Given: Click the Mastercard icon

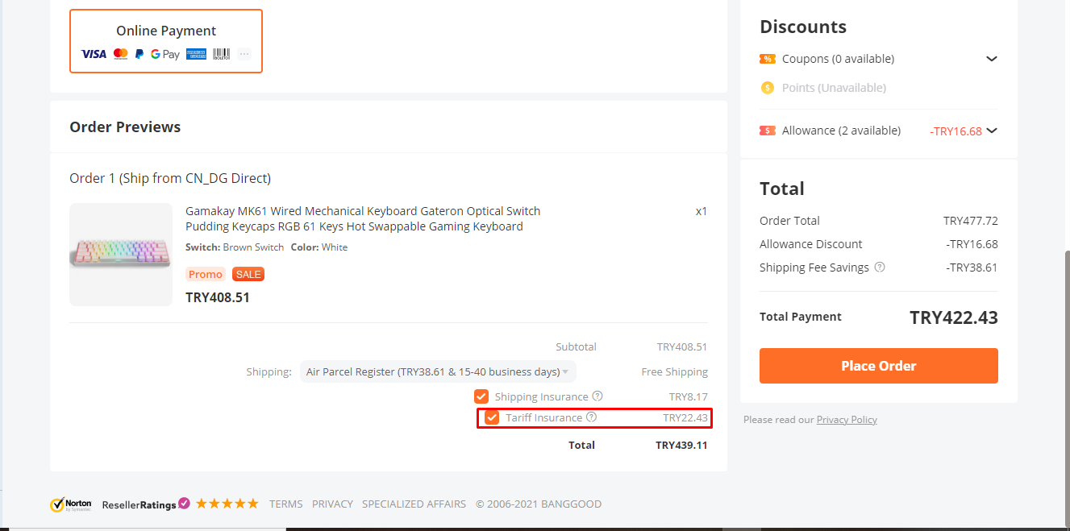Looking at the screenshot, I should pos(121,54).
